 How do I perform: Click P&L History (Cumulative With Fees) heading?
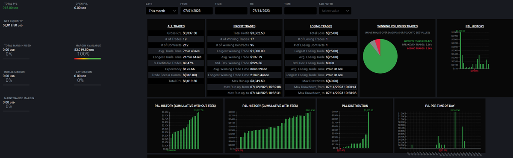click(271, 105)
